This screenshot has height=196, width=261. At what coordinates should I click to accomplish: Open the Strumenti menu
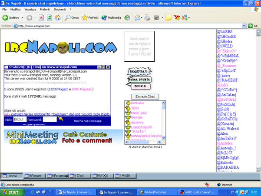pyautogui.click(x=59, y=10)
